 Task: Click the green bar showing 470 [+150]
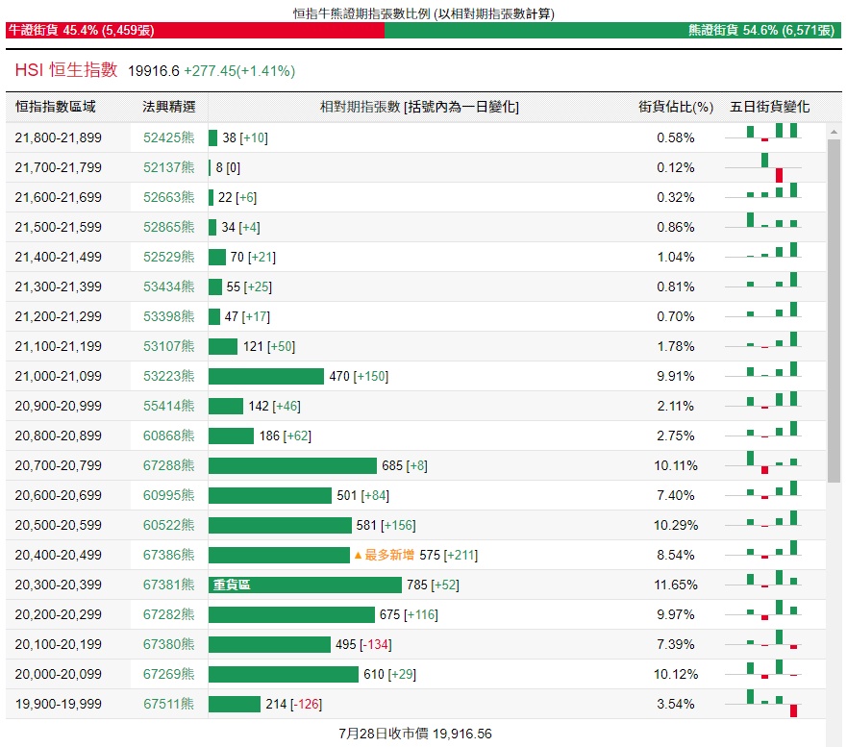point(266,376)
